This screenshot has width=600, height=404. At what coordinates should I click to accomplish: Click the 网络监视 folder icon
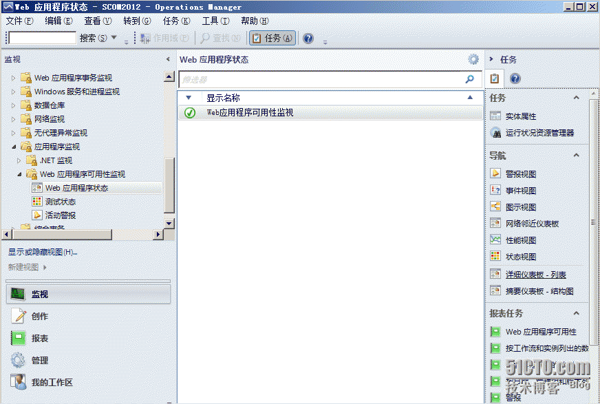(x=26, y=119)
